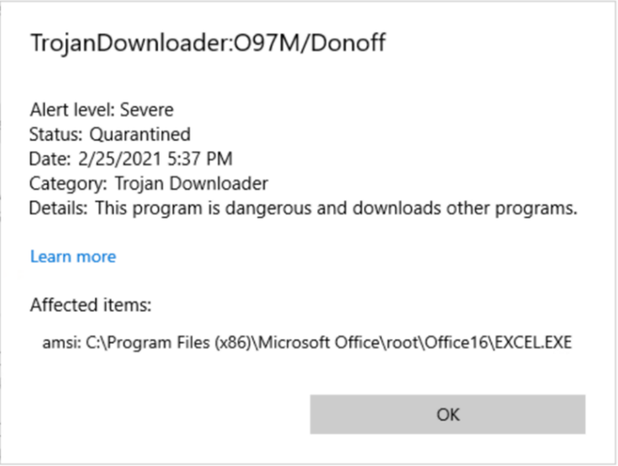618x466 pixels.
Task: Click the "Details:" label
Action: pos(58,210)
